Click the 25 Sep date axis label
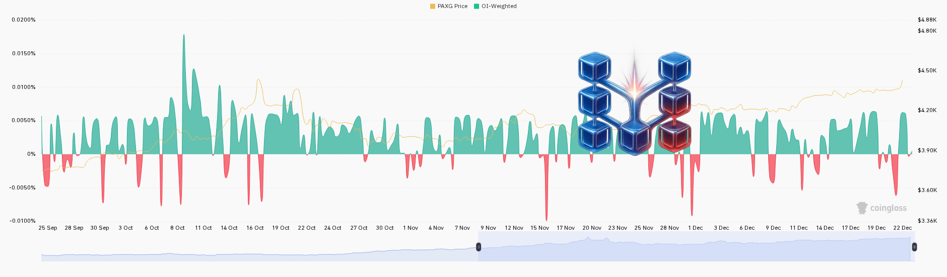Viewport: 947px width, 277px height. click(x=48, y=228)
